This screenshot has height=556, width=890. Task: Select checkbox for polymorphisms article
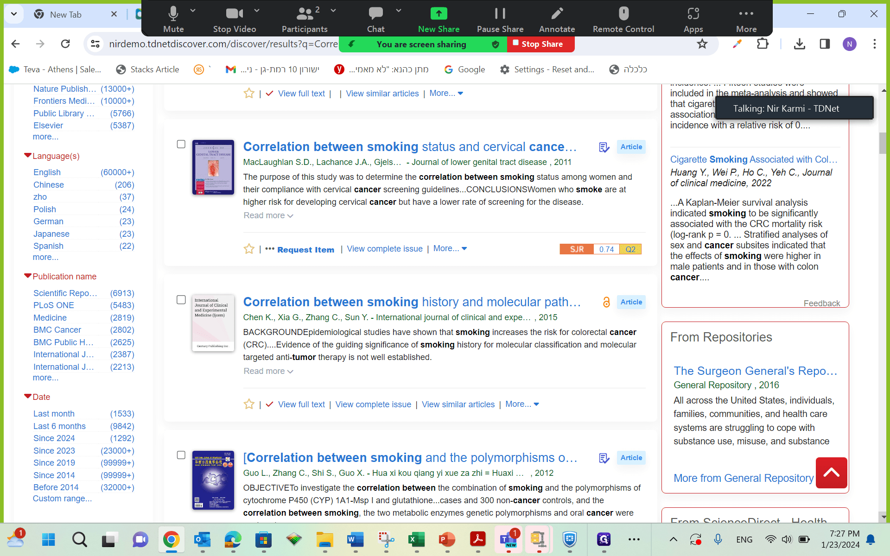tap(181, 455)
